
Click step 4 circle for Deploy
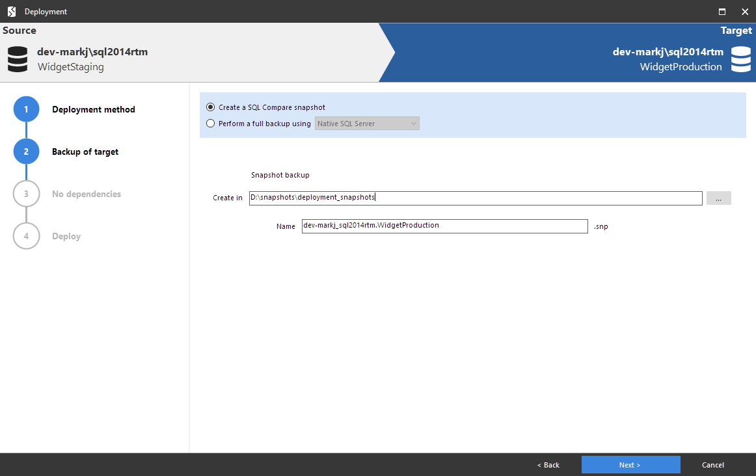click(x=26, y=236)
